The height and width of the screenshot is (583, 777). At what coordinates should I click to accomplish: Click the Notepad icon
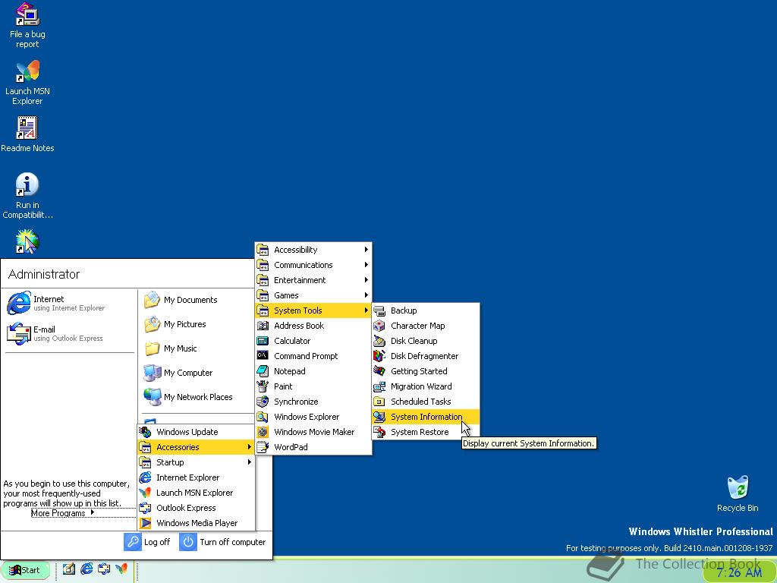click(263, 371)
